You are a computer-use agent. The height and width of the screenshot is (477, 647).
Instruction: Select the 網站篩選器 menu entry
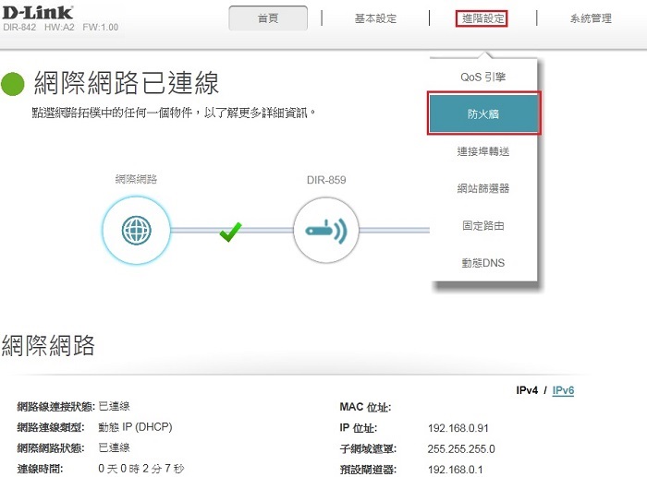[483, 188]
